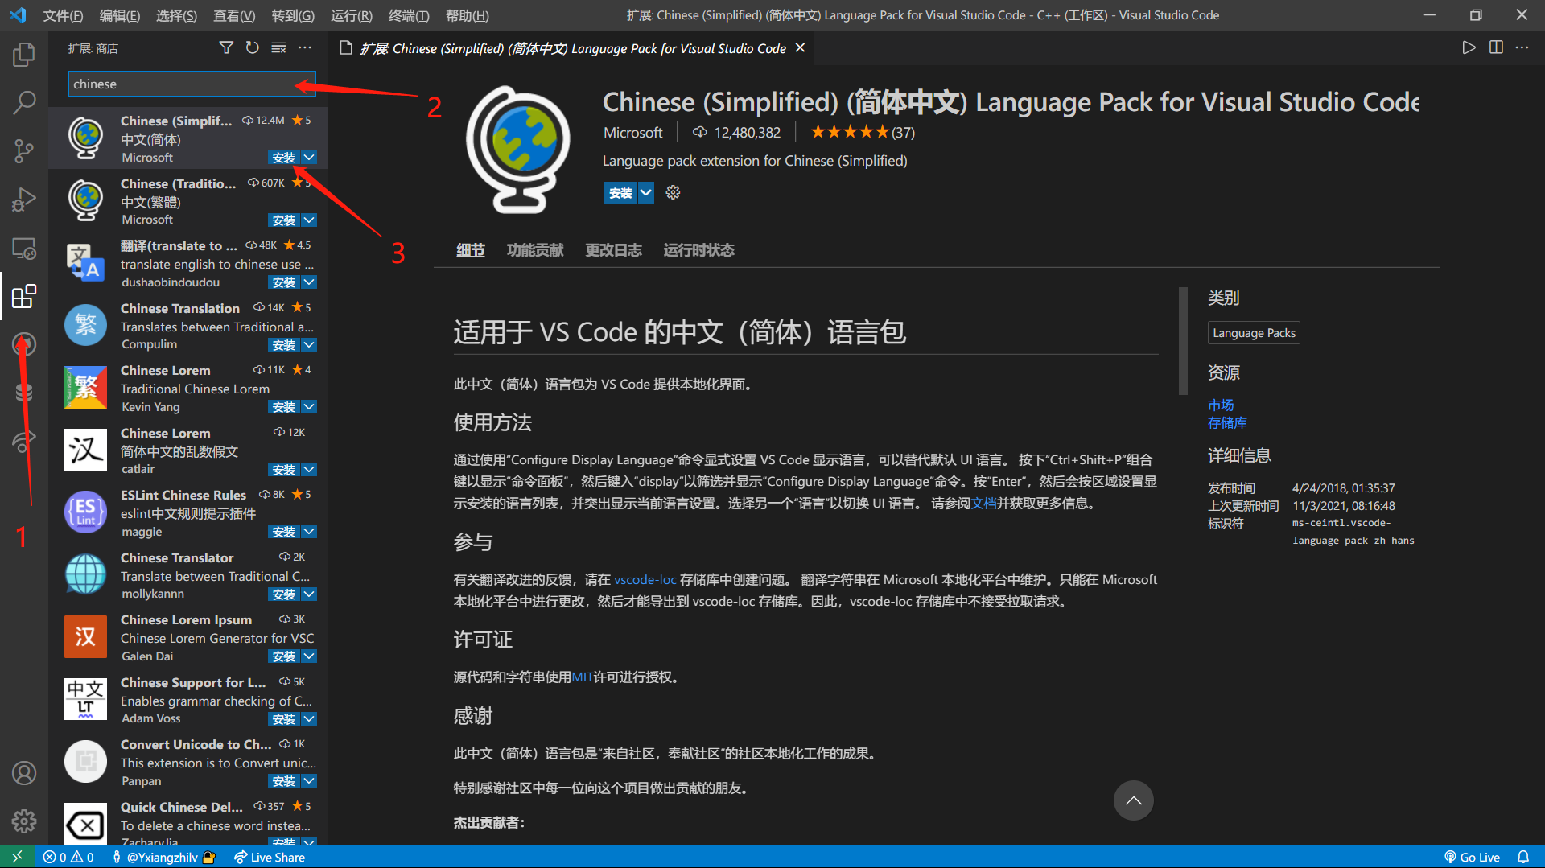Open the Explorer view in activity bar
The height and width of the screenshot is (868, 1545).
click(24, 55)
